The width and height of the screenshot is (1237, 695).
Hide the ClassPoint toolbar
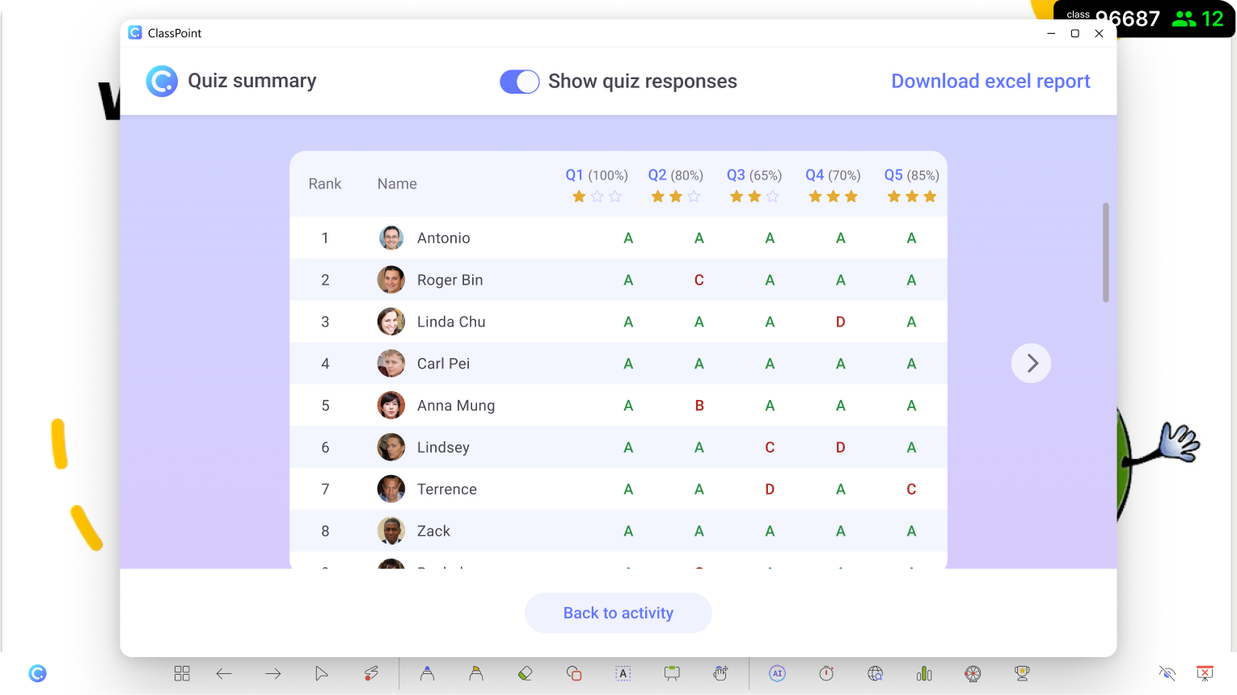coord(1167,673)
